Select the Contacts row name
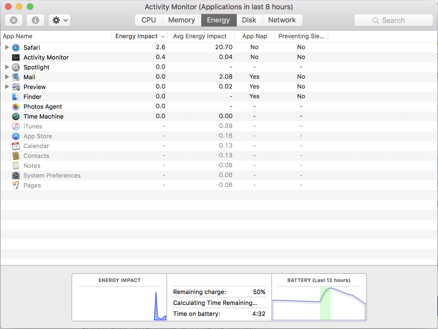The width and height of the screenshot is (438, 329). click(36, 156)
